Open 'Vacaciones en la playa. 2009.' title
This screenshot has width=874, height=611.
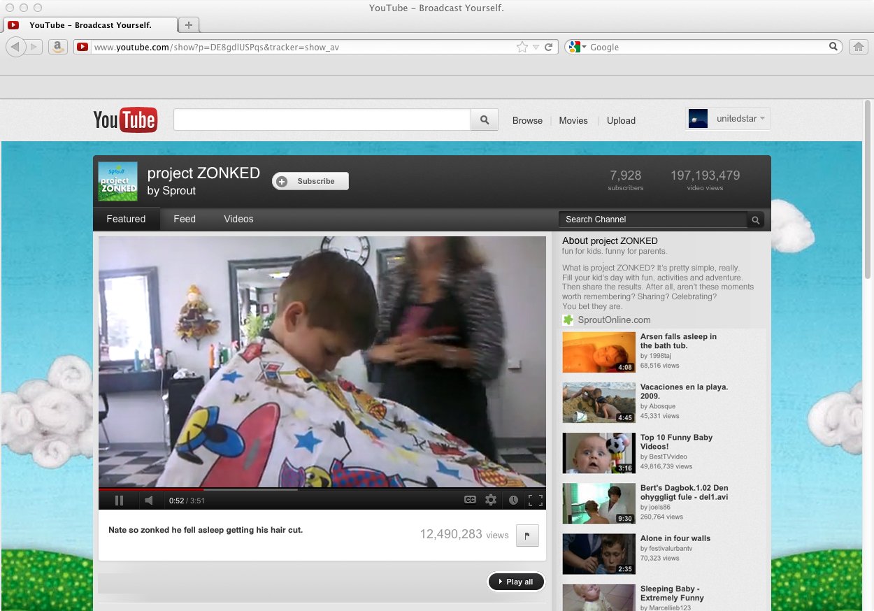click(685, 391)
